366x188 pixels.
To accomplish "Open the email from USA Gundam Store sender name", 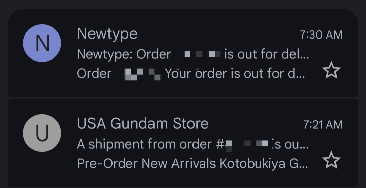I will (143, 124).
